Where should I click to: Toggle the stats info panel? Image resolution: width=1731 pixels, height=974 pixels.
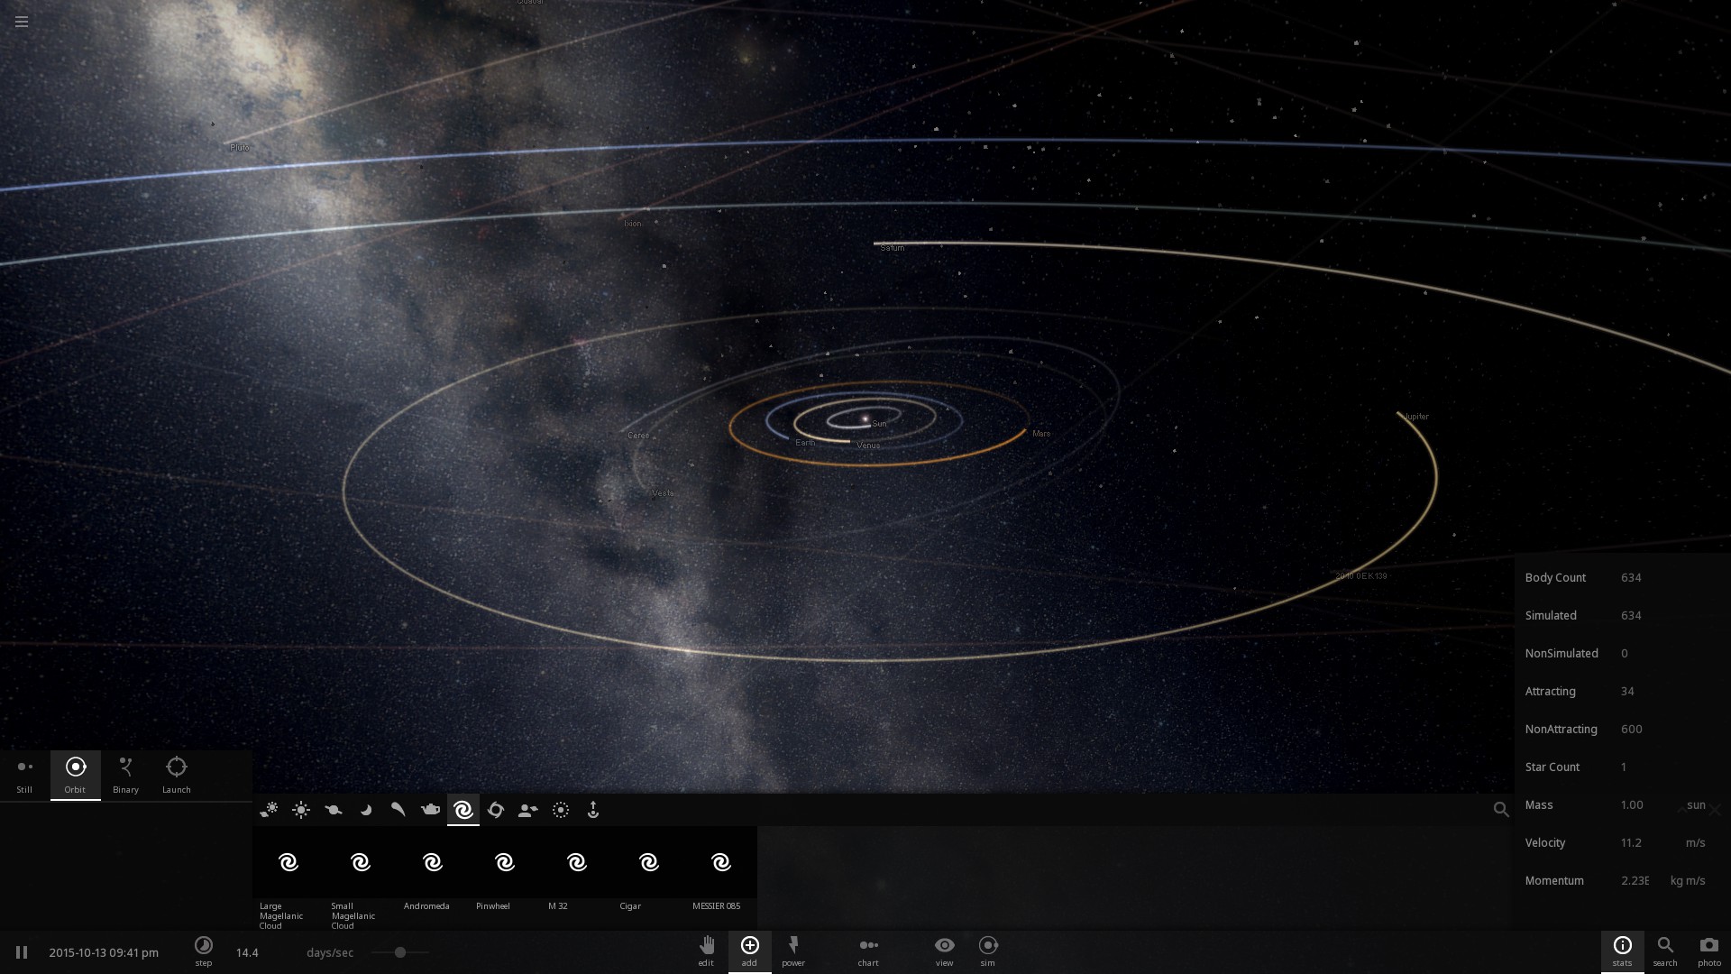1623,951
